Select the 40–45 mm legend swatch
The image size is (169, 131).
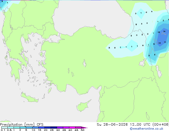click(x=72, y=128)
